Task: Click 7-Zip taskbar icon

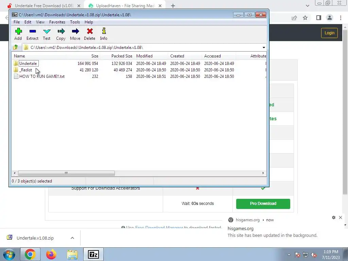Action: tap(93, 254)
